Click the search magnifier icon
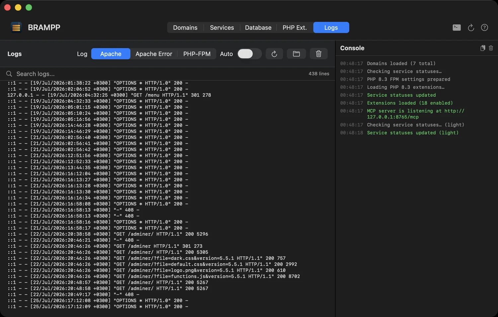The height and width of the screenshot is (317, 498). (9, 74)
